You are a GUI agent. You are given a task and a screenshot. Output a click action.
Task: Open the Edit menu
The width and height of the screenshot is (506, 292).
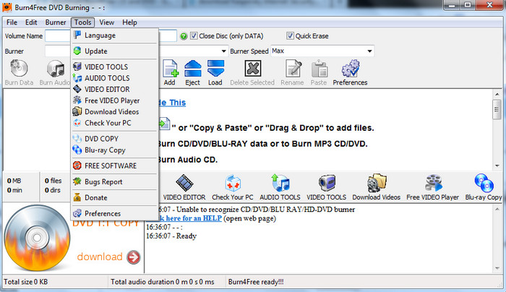(x=31, y=22)
